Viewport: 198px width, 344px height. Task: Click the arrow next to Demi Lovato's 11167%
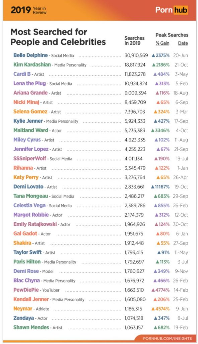[x=153, y=187]
